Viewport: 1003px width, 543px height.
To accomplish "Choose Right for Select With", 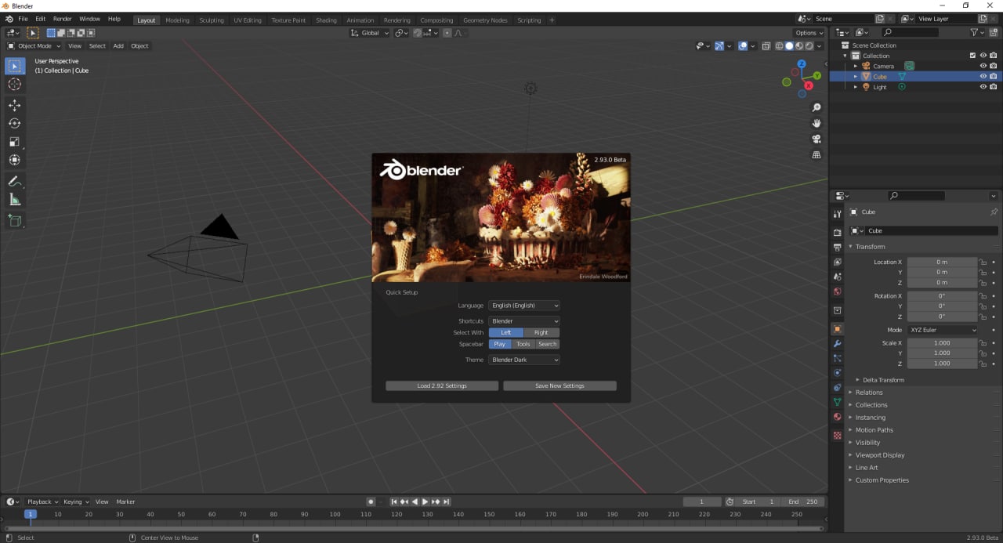I will pyautogui.click(x=541, y=332).
